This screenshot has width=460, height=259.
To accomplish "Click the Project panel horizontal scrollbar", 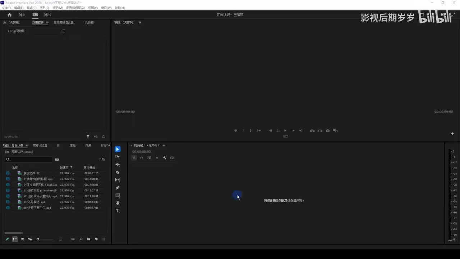I will click(14, 233).
